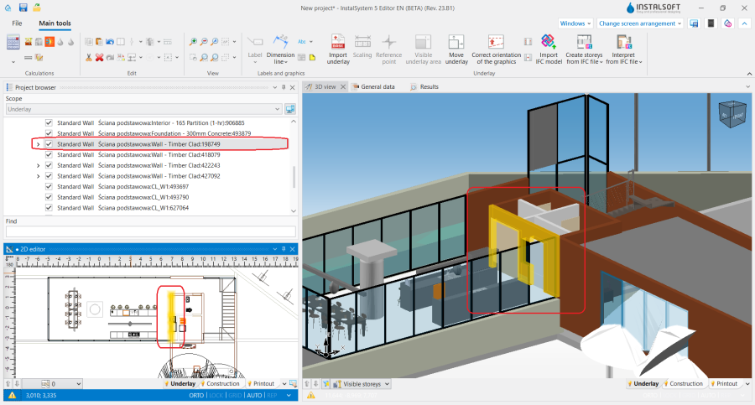755x405 pixels.
Task: Click the yellow note icon
Action: 313,57
